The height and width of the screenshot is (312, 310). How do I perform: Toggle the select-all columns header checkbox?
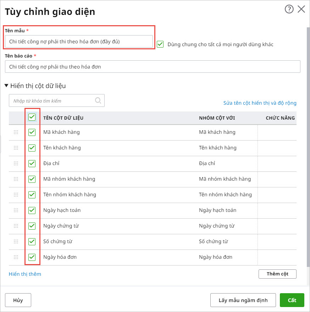(32, 117)
